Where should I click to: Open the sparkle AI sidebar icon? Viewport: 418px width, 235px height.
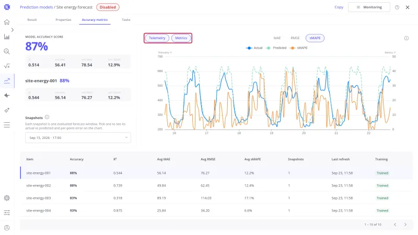[7, 110]
